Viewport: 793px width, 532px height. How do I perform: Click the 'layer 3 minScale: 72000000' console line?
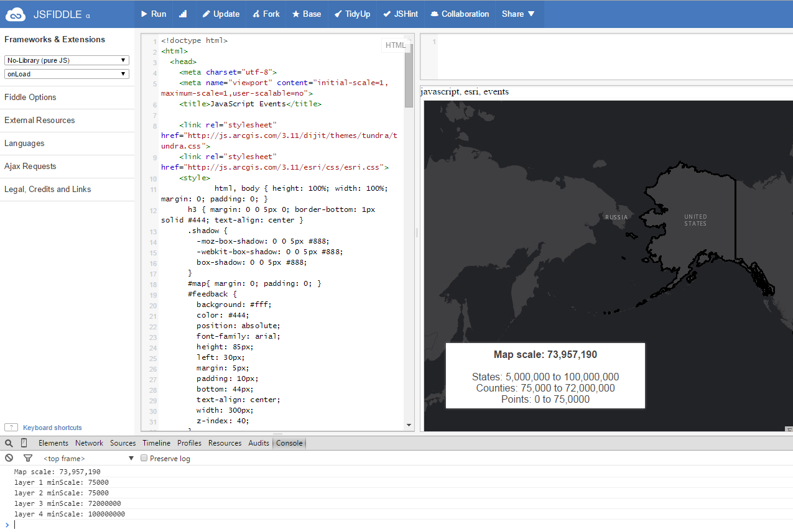[68, 503]
